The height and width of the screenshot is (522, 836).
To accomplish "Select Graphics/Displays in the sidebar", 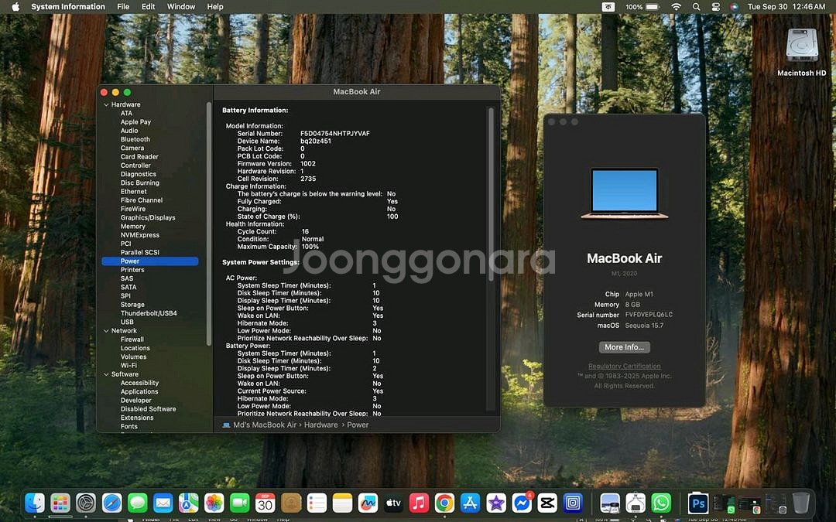I will click(x=148, y=218).
